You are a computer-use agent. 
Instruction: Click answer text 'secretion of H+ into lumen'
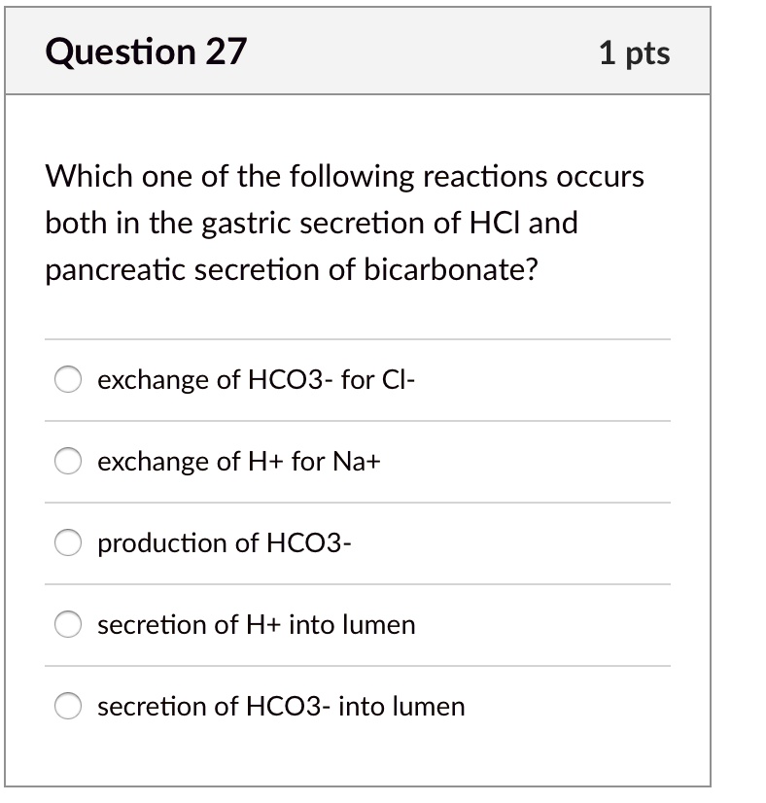[257, 625]
